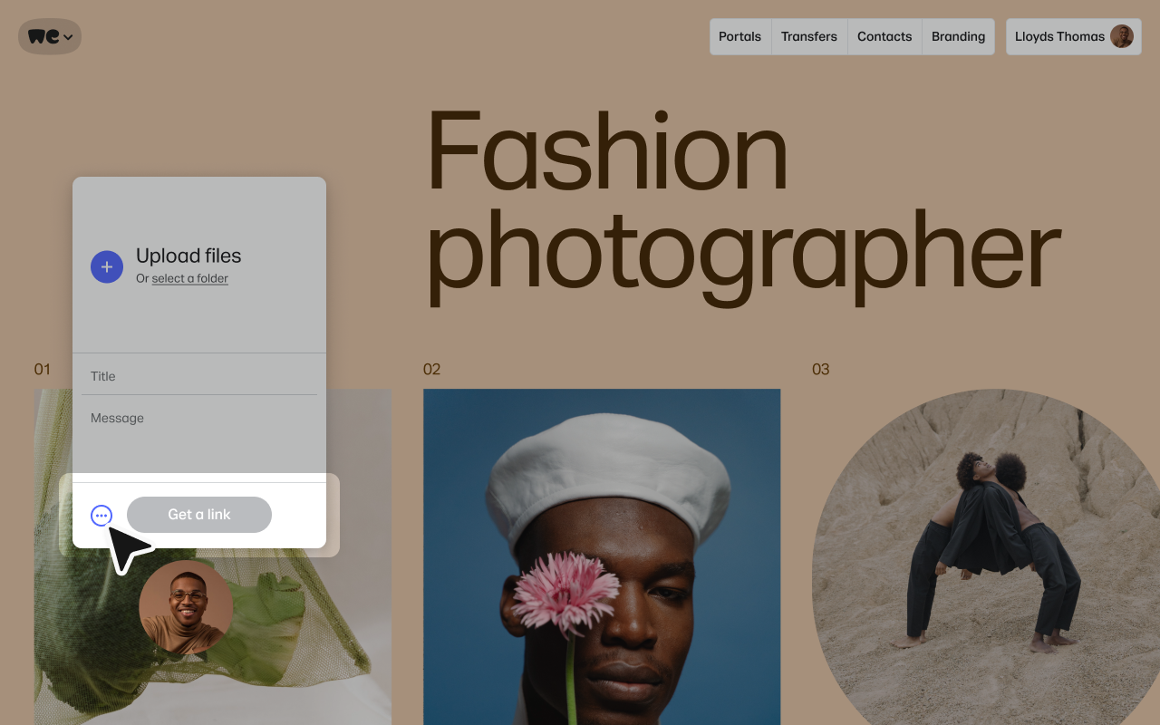
Task: Click the "Upload files" heading
Action: [188, 256]
